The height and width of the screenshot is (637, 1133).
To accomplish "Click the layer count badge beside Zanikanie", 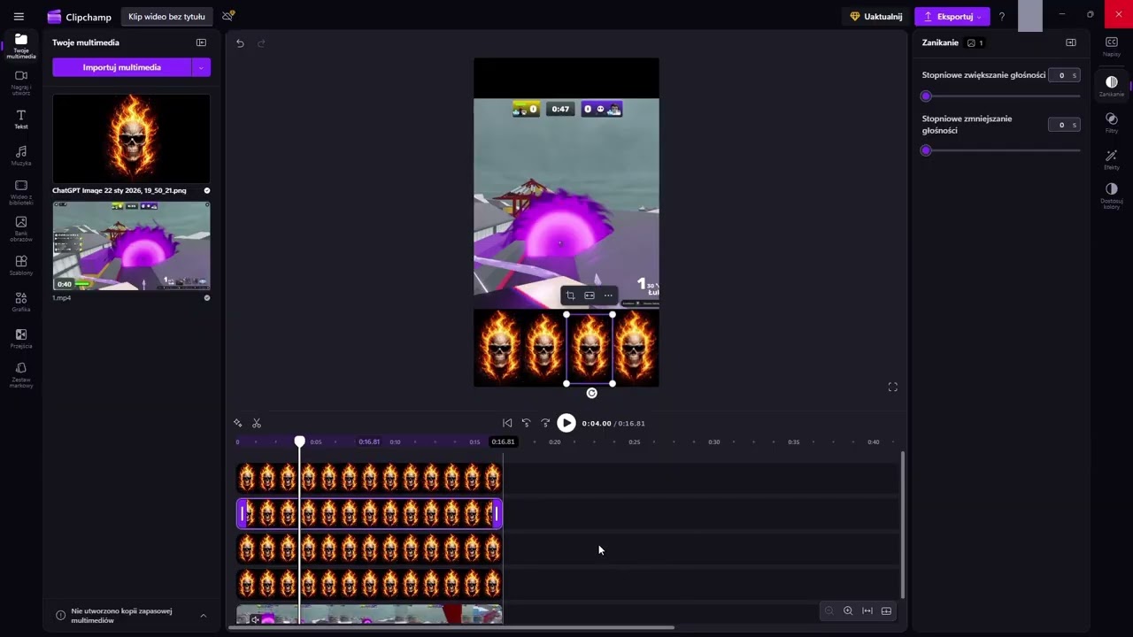I will tap(975, 42).
